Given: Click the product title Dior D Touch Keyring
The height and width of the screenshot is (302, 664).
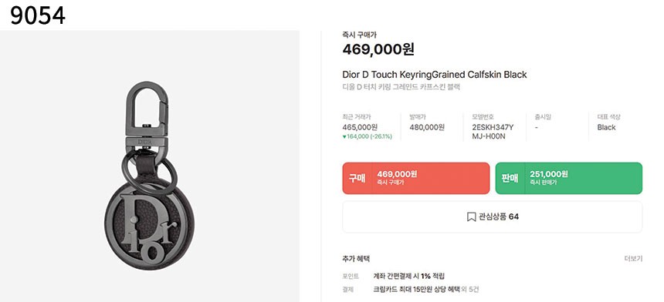Looking at the screenshot, I should (x=435, y=75).
